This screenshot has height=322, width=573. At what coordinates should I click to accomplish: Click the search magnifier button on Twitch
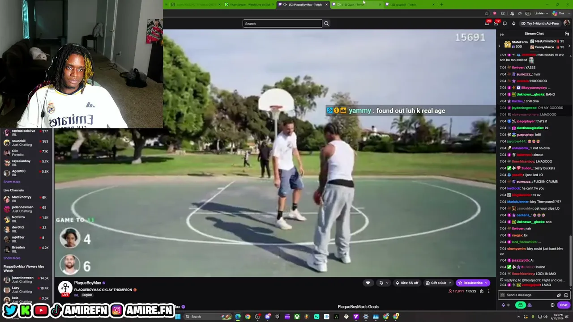tap(326, 23)
